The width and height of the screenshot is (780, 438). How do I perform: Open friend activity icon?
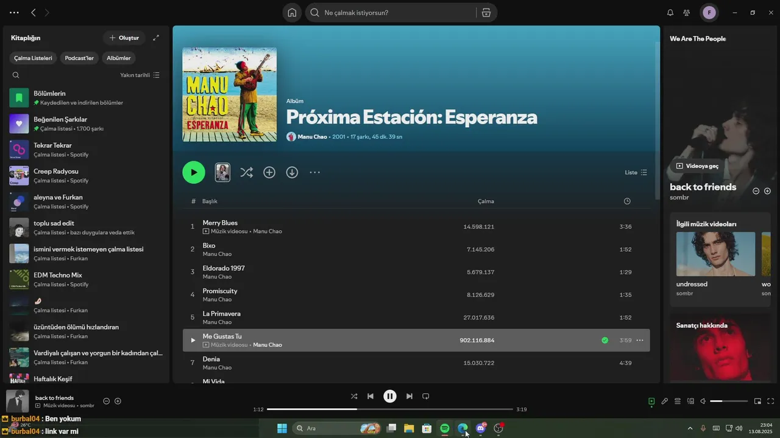[x=687, y=13]
